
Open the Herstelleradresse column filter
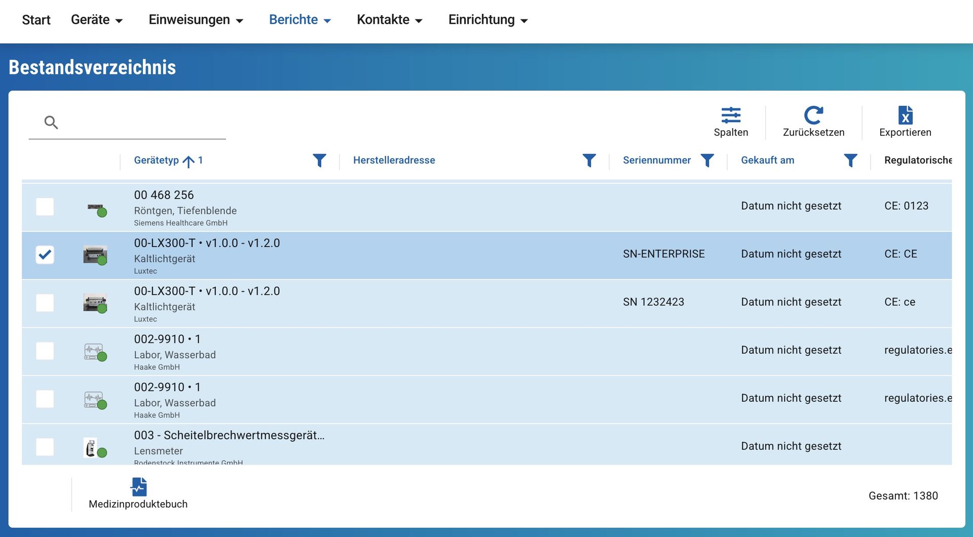[589, 160]
